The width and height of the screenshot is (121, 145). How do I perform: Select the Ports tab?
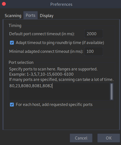click(30, 15)
